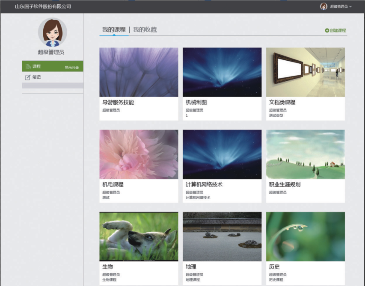Screen dimensions: 365x286
Task: Open the 生物 course dog thumbnail
Action: click(139, 236)
